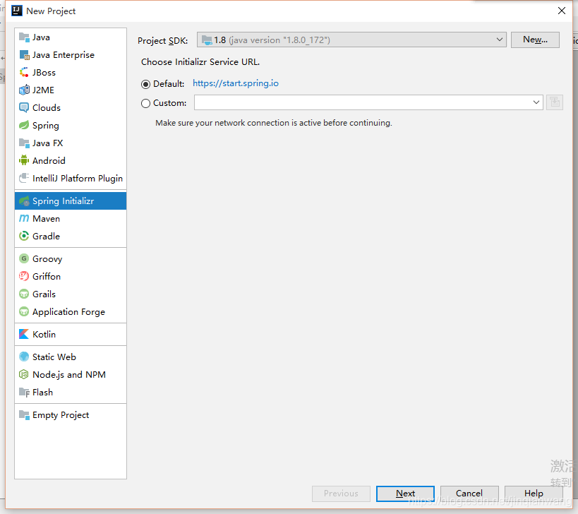This screenshot has width=578, height=514.
Task: Select the Default service URL radio button
Action: [x=145, y=84]
